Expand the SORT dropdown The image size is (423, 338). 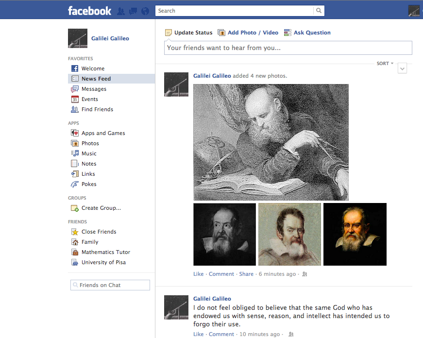[x=385, y=64]
